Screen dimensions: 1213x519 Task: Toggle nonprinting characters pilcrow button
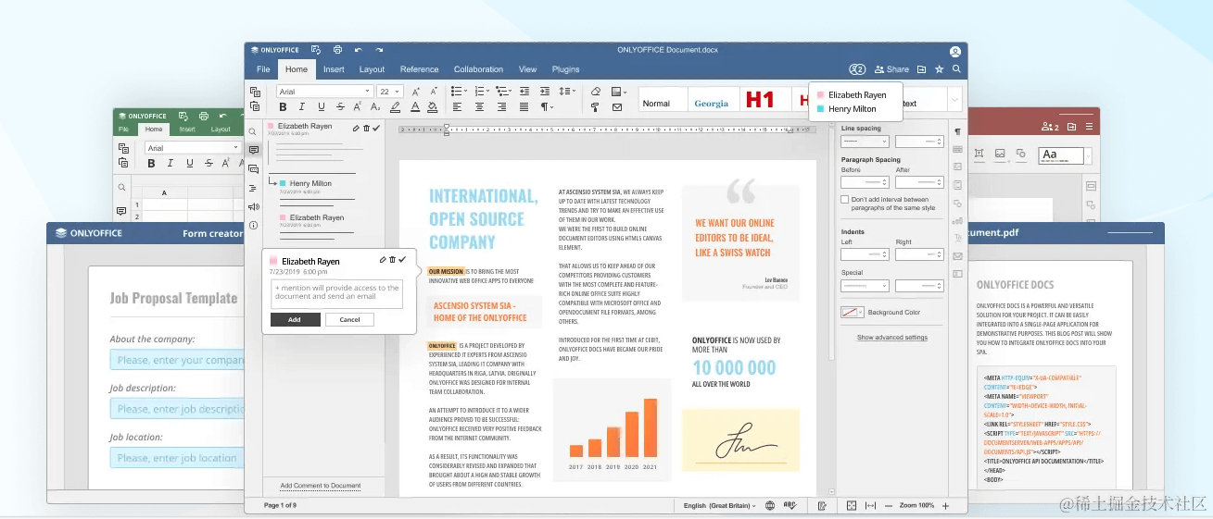[x=547, y=107]
